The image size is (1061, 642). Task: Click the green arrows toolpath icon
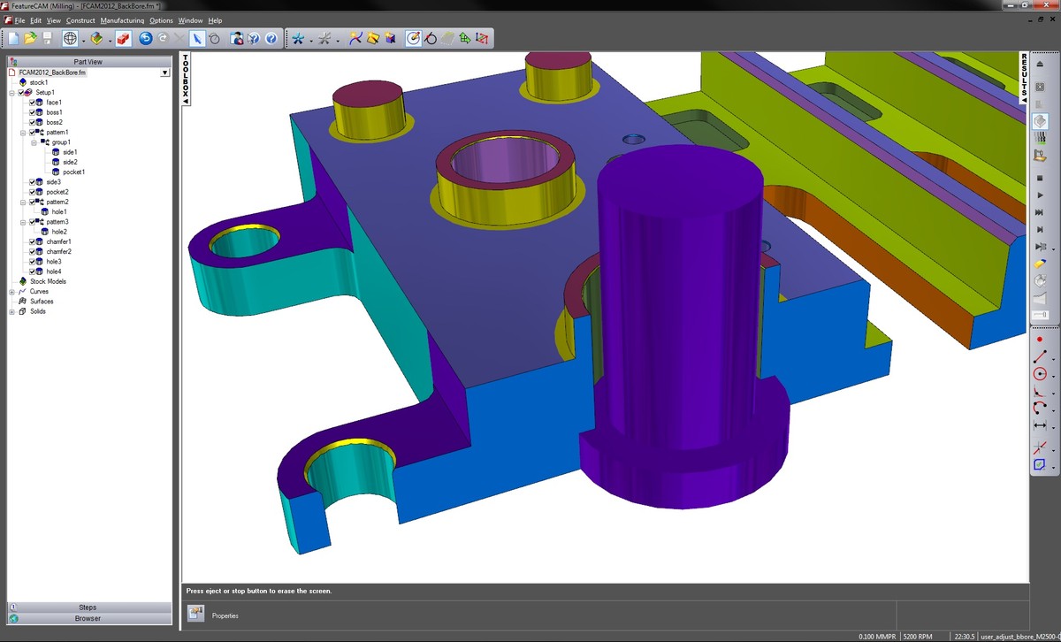464,39
